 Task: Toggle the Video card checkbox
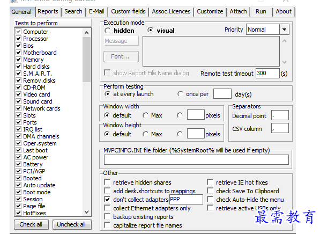tap(19, 94)
